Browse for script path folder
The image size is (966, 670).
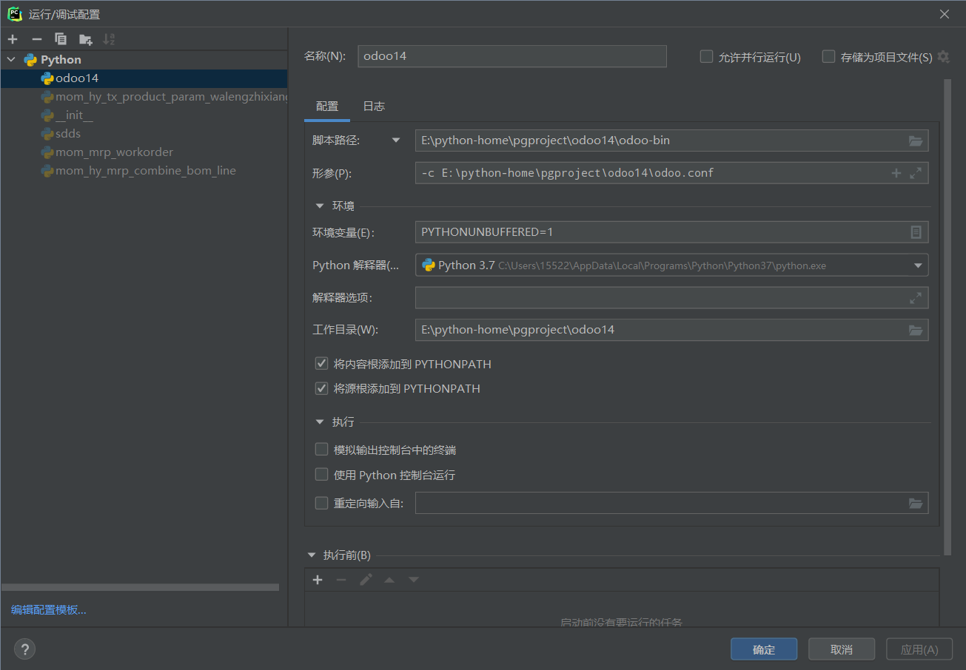coord(916,141)
